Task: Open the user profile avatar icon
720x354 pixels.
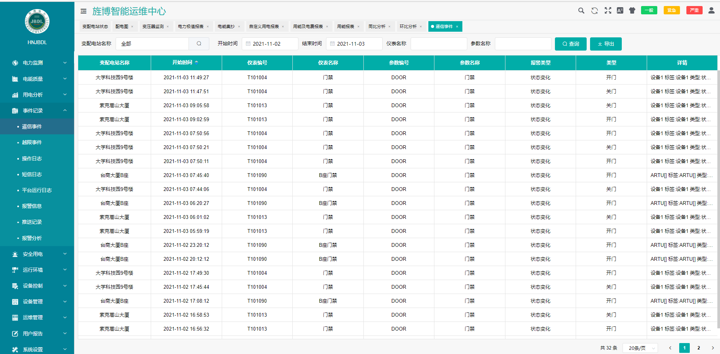Action: point(711,11)
